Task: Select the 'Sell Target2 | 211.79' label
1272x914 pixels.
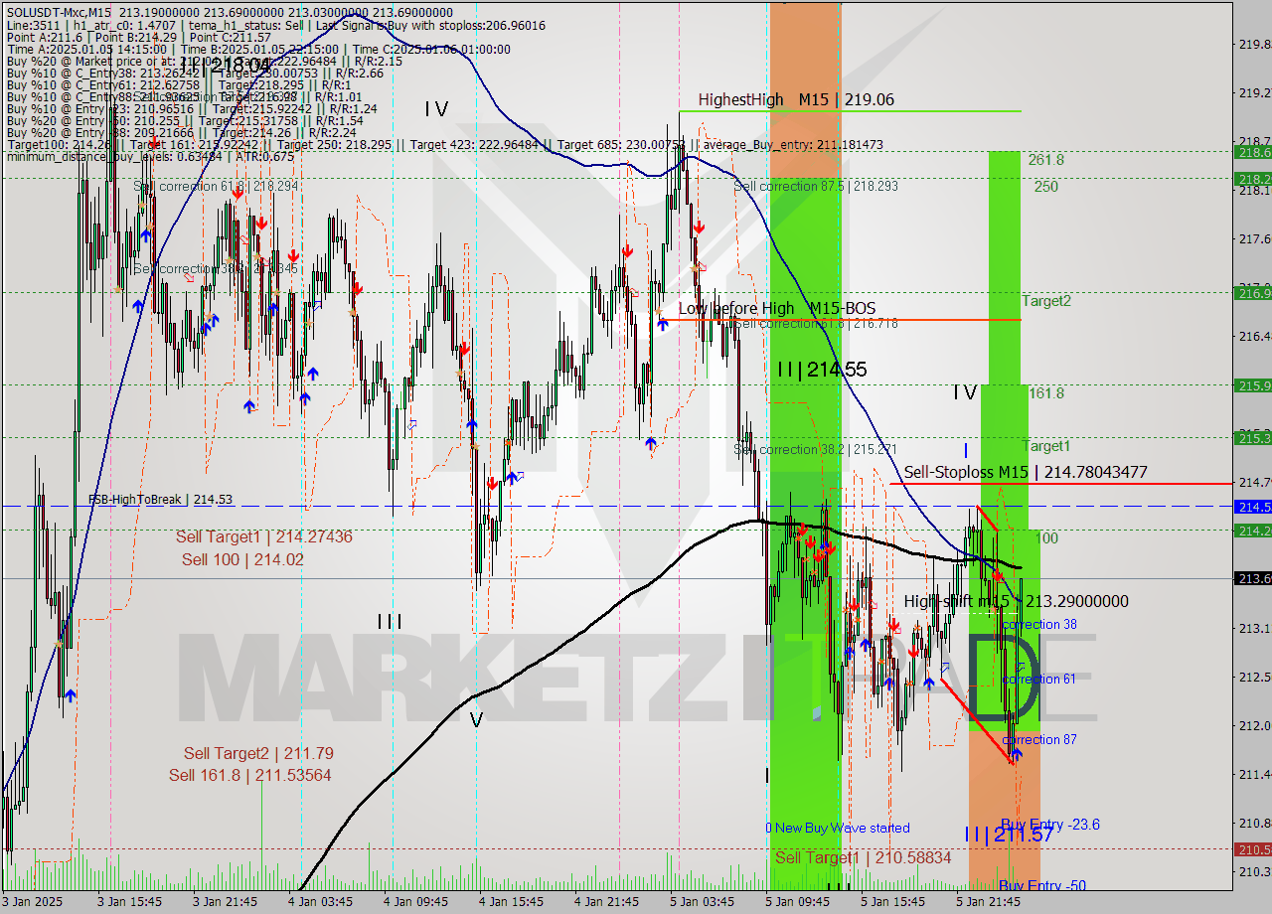Action: point(258,753)
